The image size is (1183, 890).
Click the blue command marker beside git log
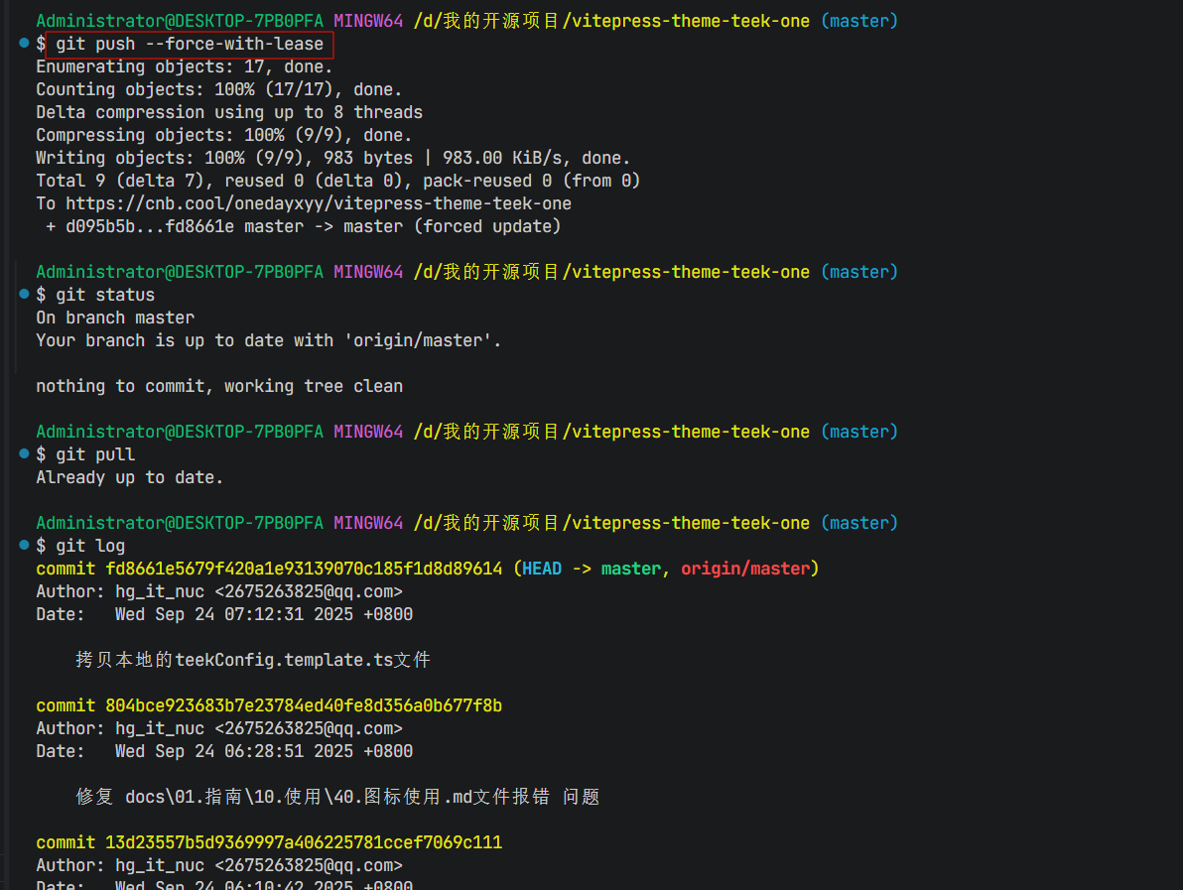point(23,546)
